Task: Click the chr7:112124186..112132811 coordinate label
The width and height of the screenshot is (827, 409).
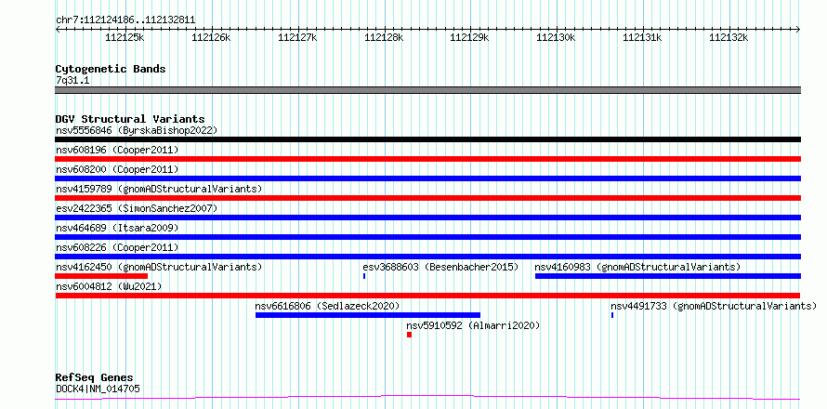Action: coord(125,20)
